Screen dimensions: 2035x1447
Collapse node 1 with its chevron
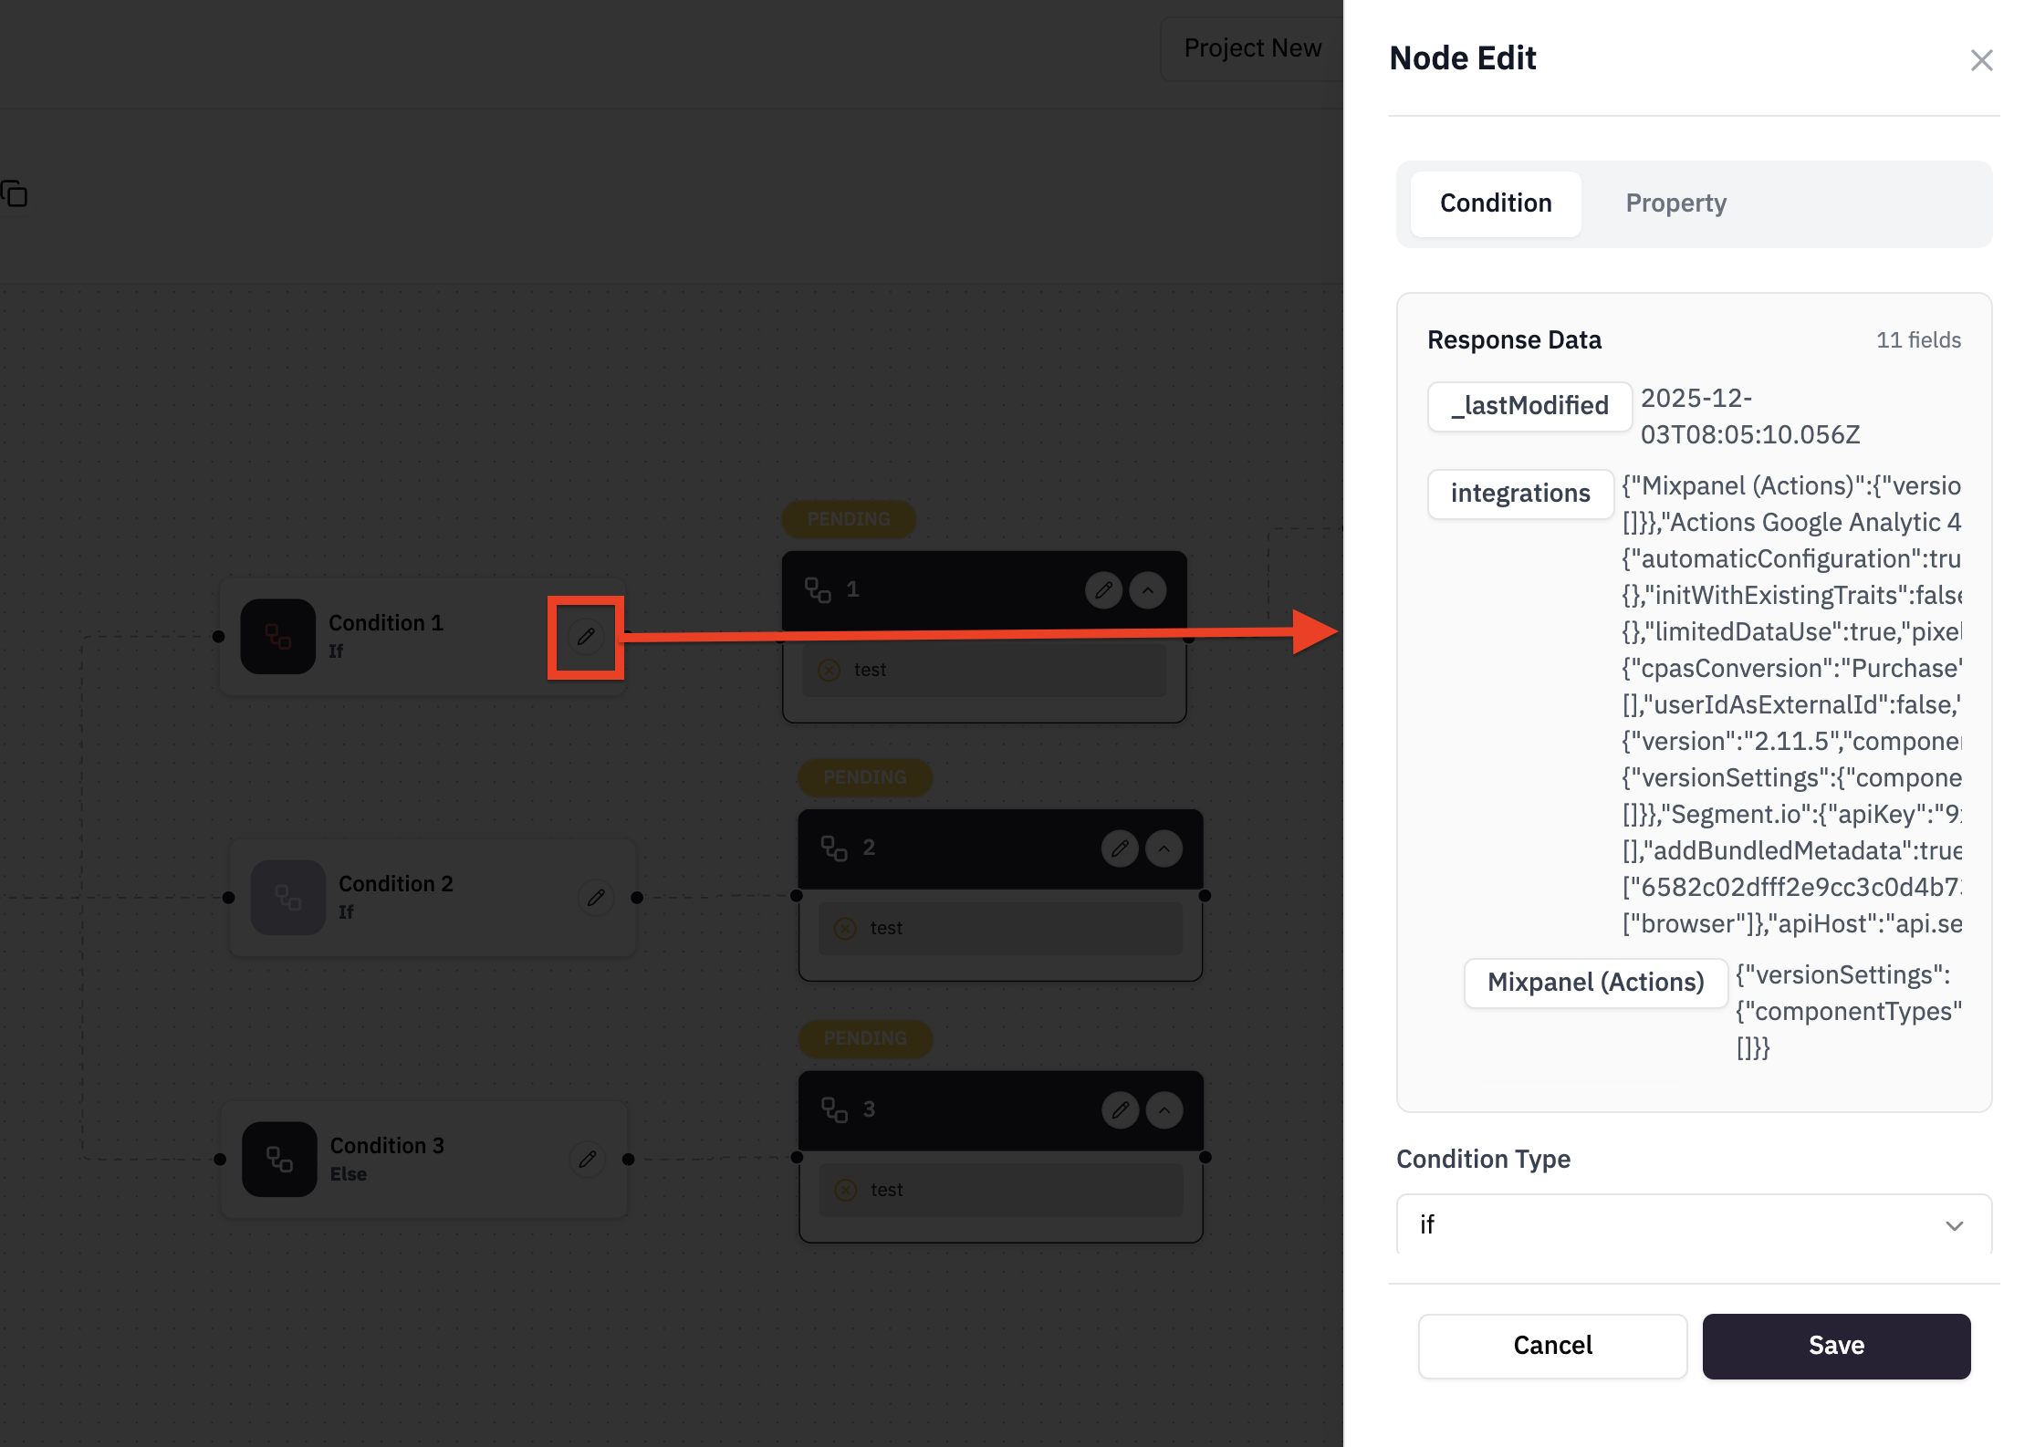point(1148,590)
